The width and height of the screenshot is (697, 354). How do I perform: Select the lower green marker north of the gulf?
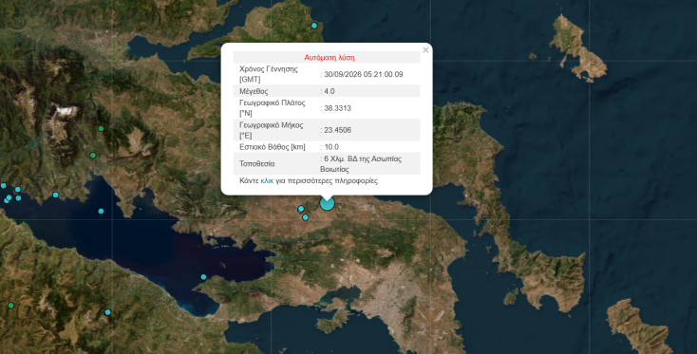tap(93, 155)
